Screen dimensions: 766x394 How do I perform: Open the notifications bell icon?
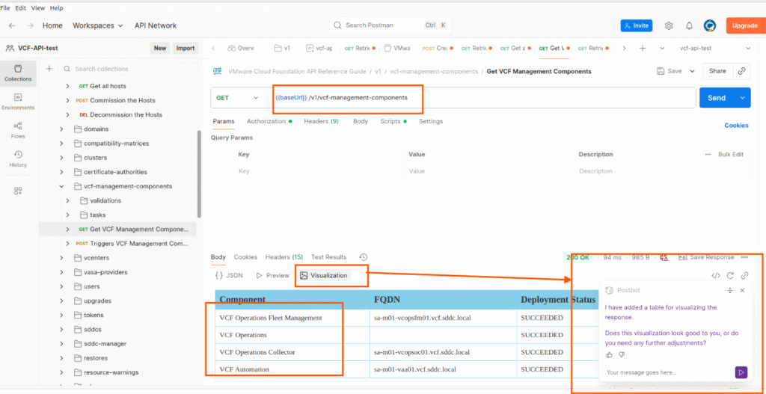689,25
